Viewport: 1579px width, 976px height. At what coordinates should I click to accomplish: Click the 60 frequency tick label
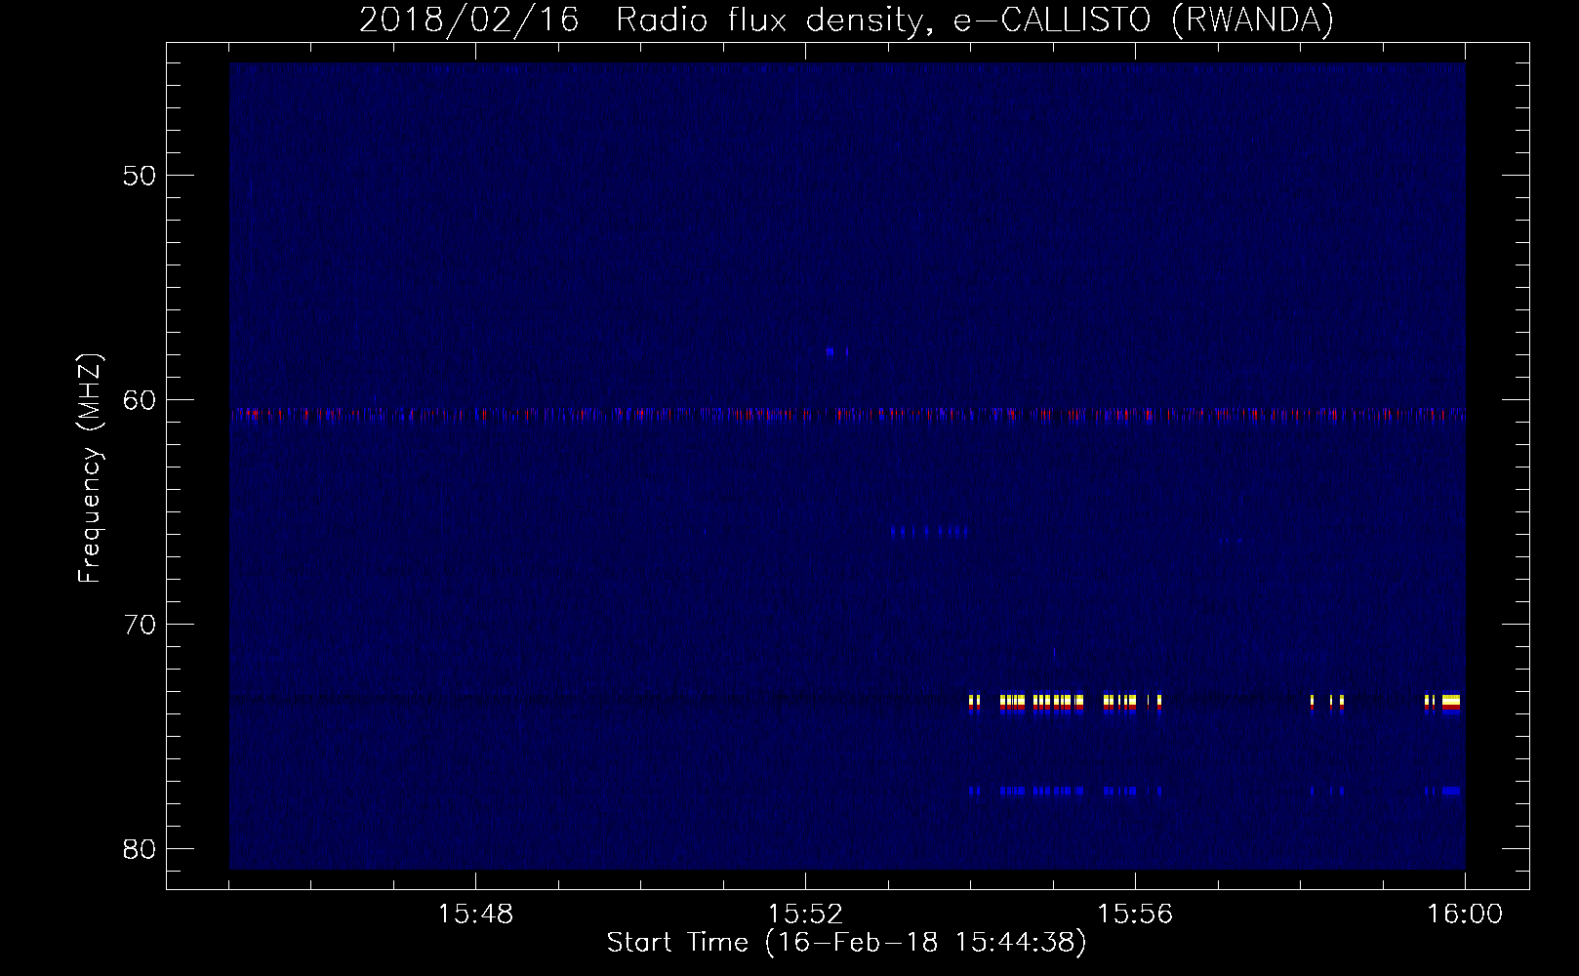pyautogui.click(x=140, y=400)
